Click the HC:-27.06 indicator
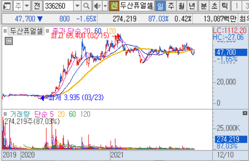This screenshot has height=161, width=249. click(228, 37)
